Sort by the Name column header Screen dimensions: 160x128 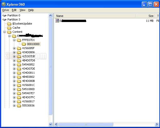coord(95,16)
